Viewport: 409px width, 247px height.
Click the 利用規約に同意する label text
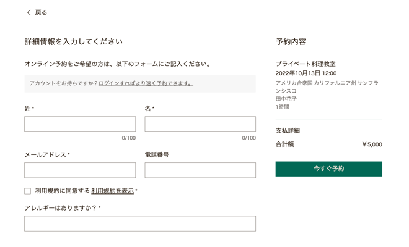[x=63, y=191]
